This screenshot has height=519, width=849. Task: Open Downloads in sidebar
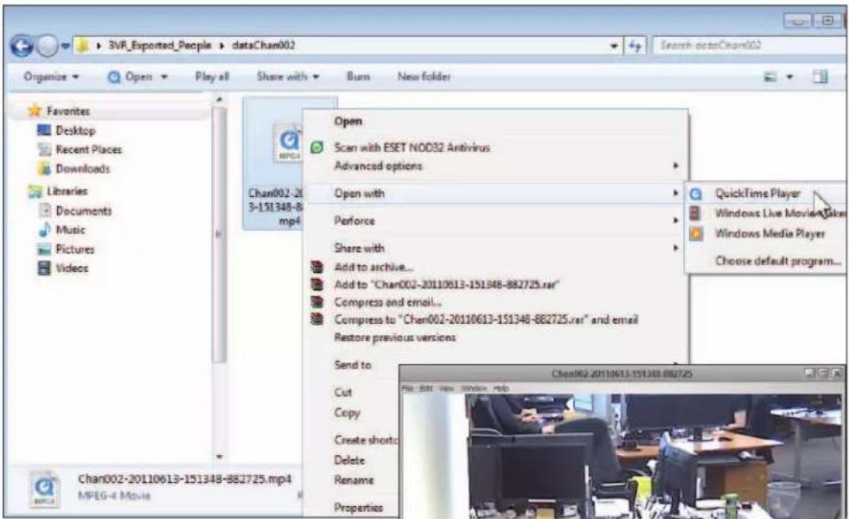82,168
